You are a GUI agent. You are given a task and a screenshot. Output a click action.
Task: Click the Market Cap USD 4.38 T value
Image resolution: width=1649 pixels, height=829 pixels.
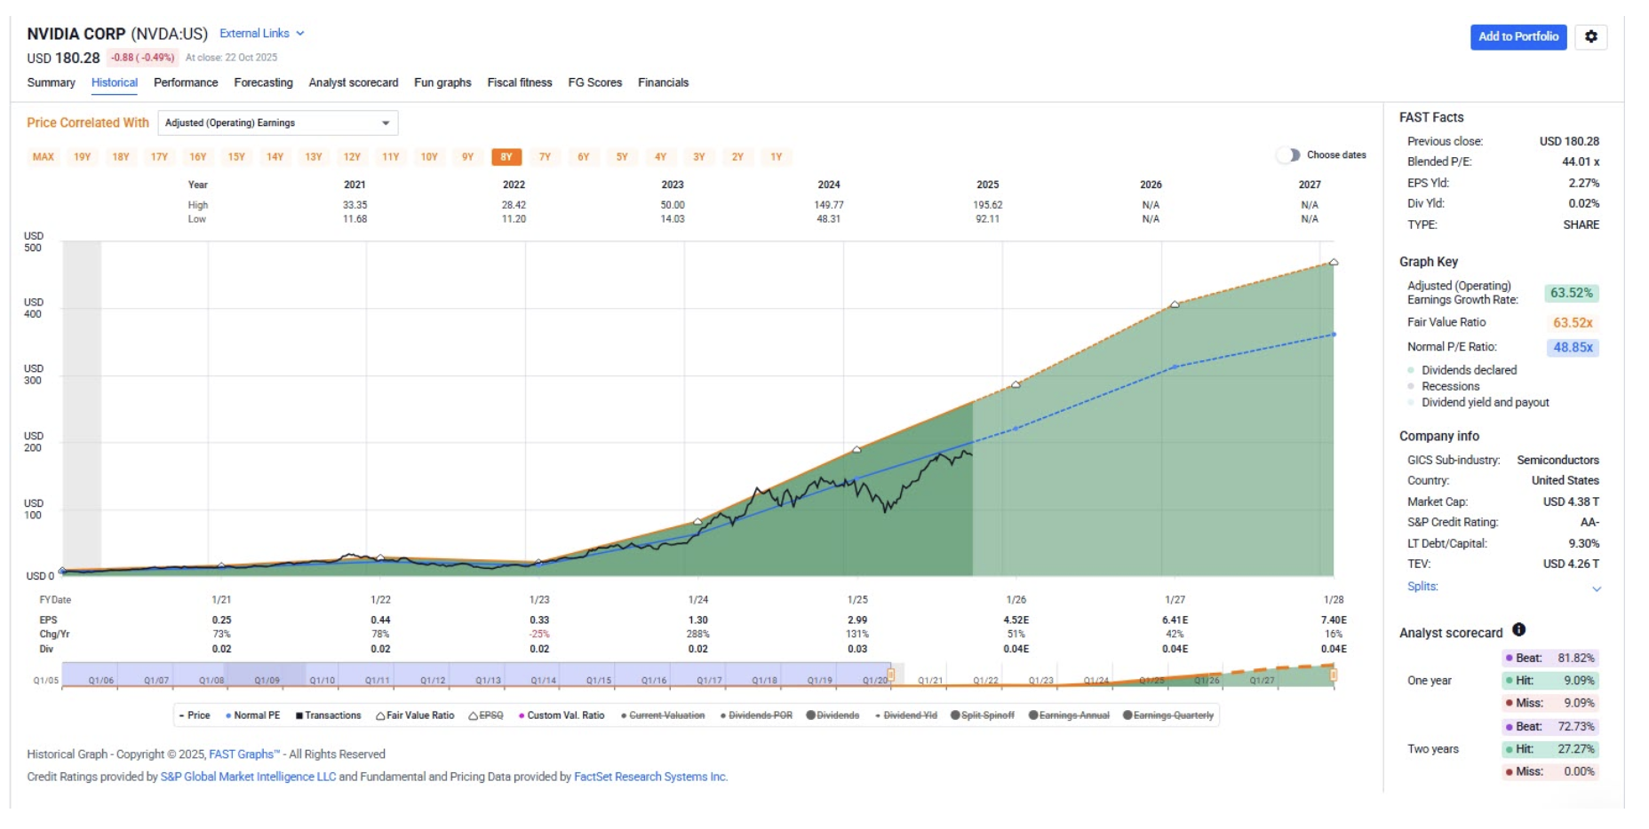click(1570, 501)
